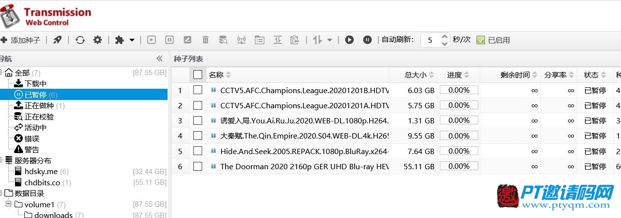Screen dimensions: 621x218
Task: Open settings with the gear icon
Action: point(97,40)
